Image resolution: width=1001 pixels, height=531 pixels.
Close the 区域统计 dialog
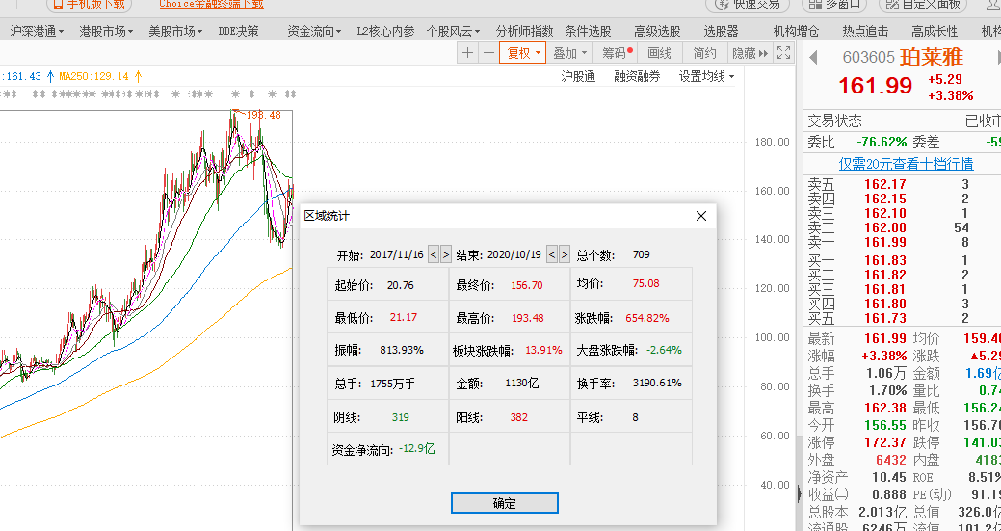(701, 216)
